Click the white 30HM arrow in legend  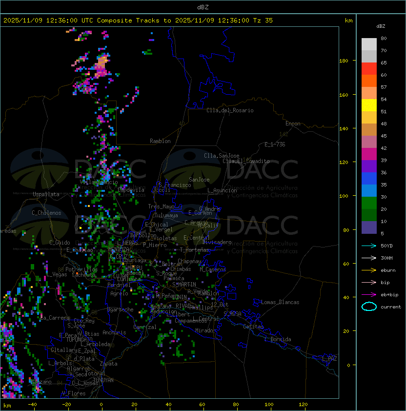point(369,258)
